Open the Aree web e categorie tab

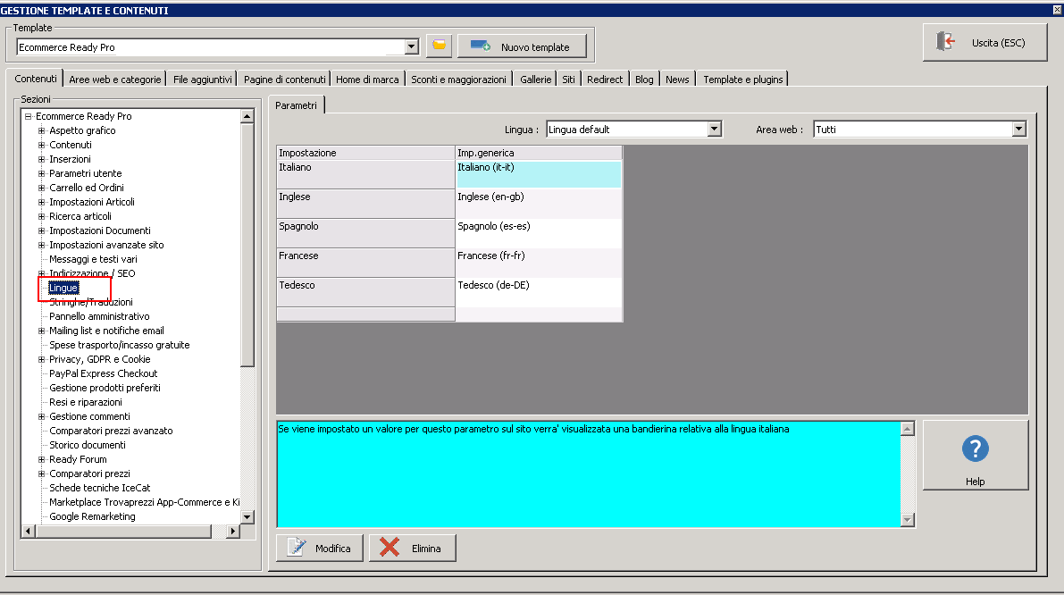point(114,80)
